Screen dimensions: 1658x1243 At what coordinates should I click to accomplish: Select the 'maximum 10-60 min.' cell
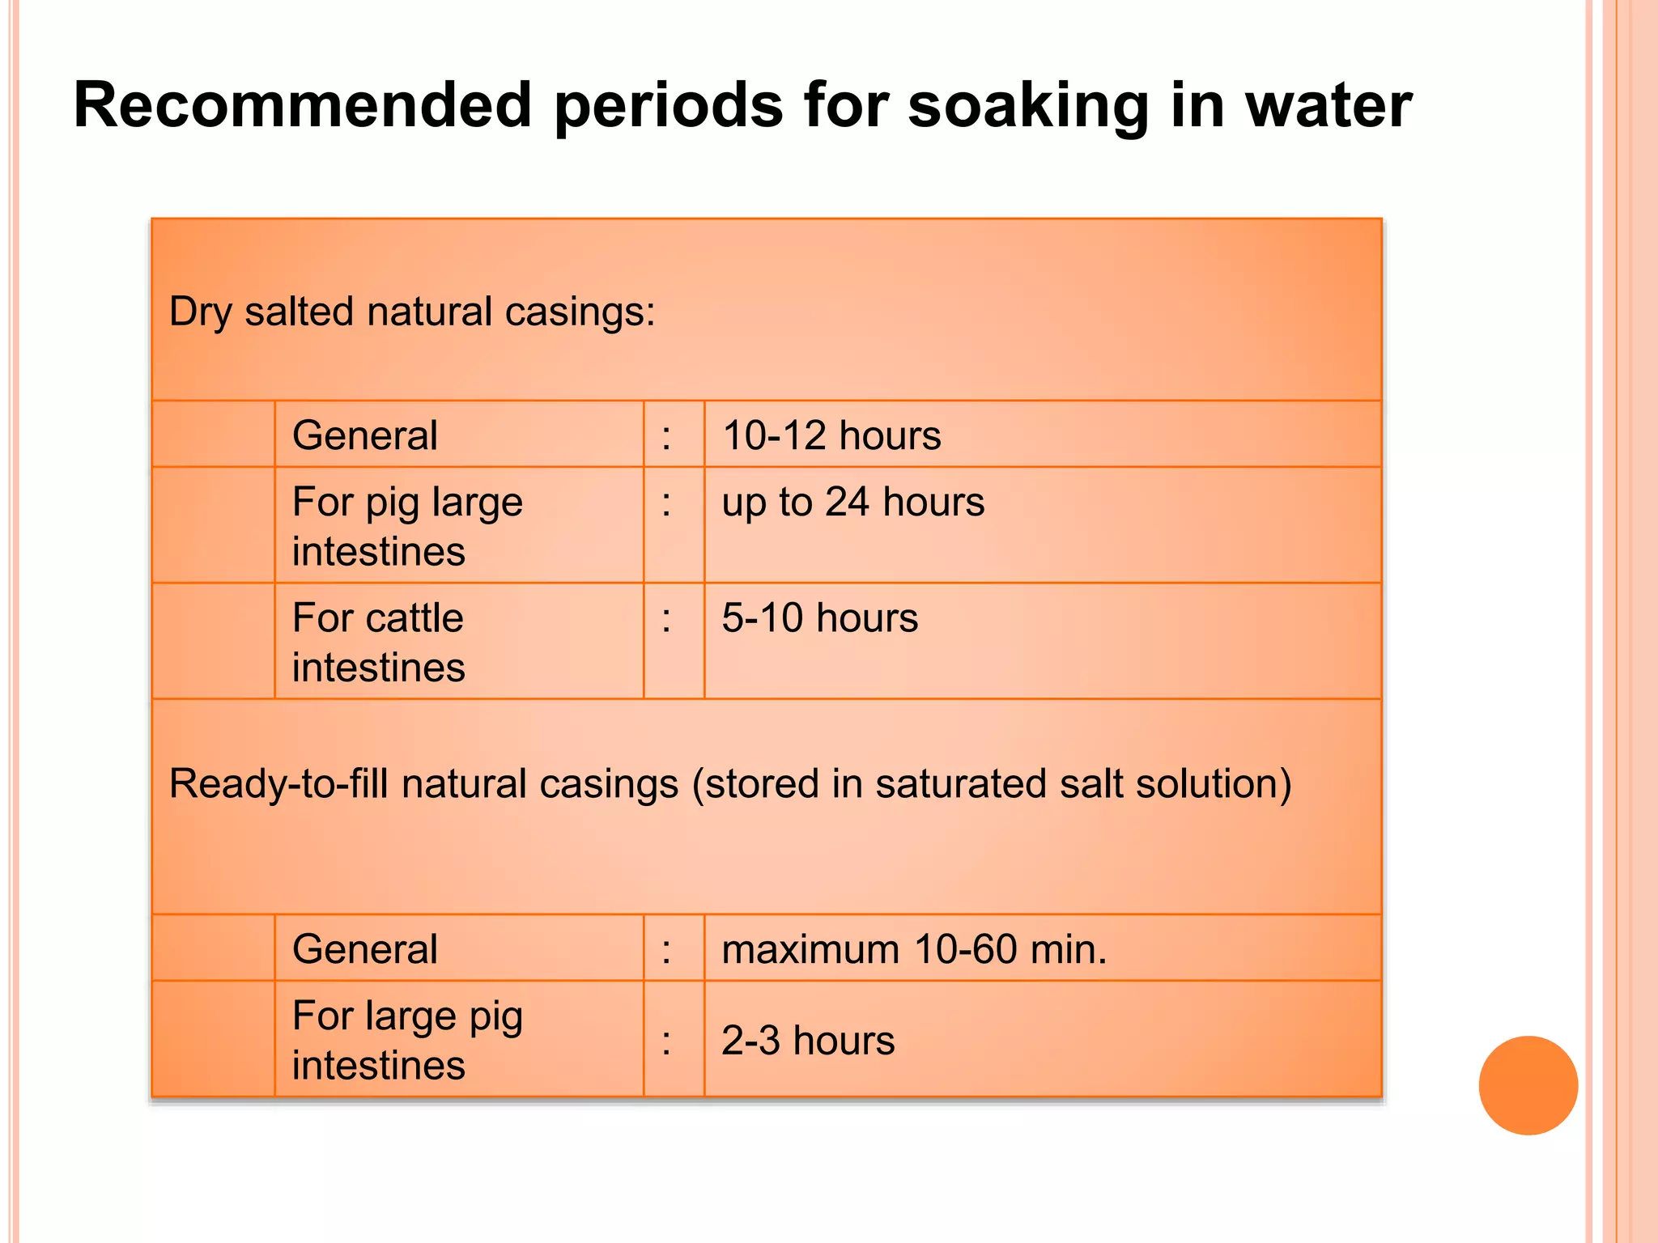1043,948
